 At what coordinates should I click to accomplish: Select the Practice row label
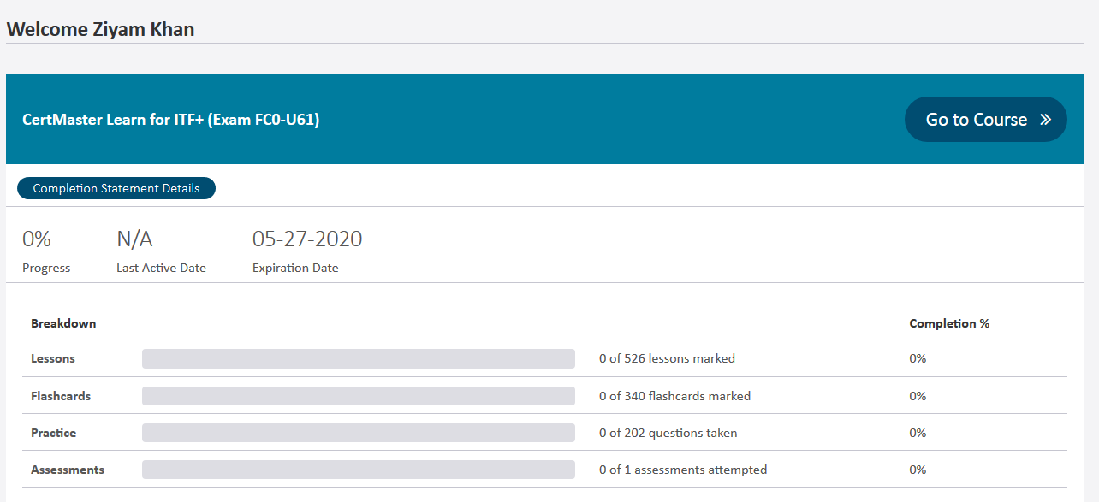(x=54, y=433)
